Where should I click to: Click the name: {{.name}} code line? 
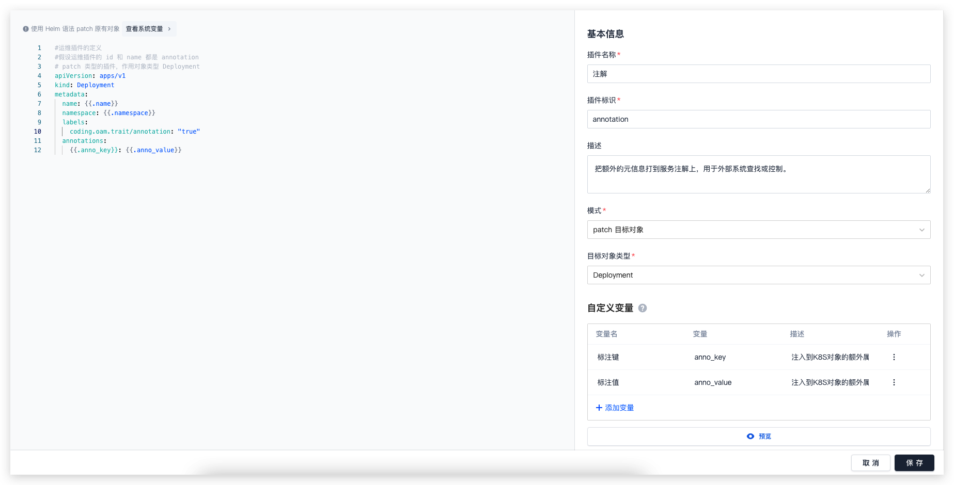90,104
